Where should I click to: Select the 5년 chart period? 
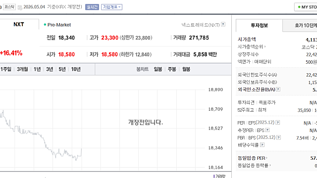point(62,69)
